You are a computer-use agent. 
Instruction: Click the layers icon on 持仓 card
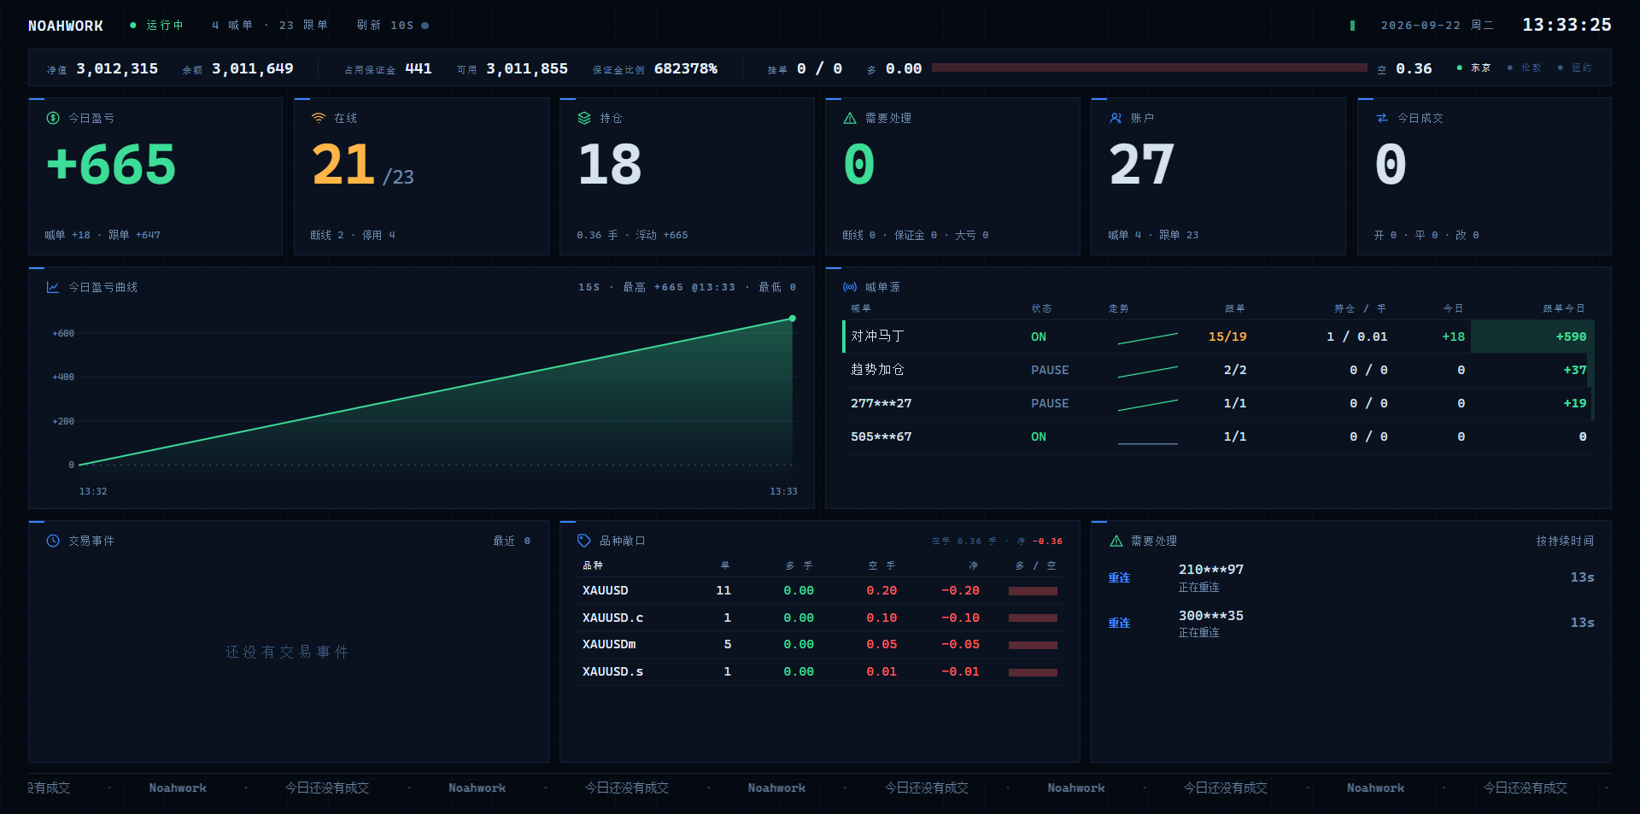coord(584,118)
